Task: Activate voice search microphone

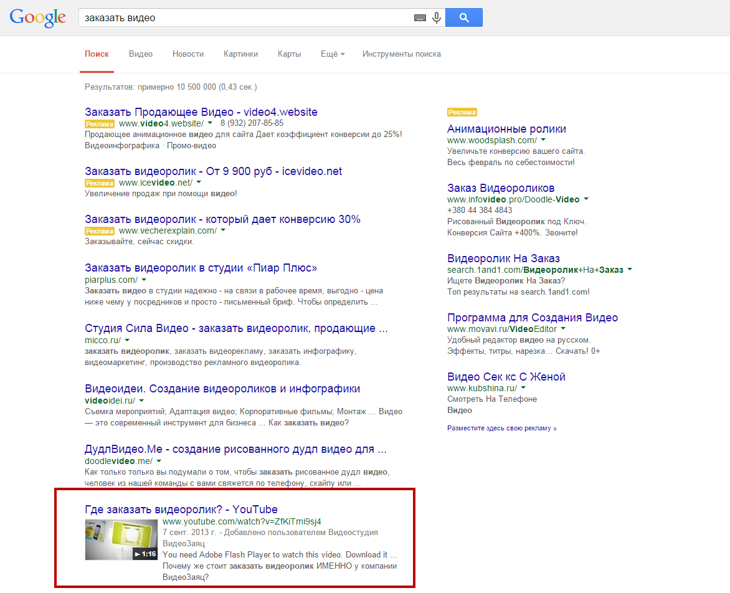Action: point(436,17)
